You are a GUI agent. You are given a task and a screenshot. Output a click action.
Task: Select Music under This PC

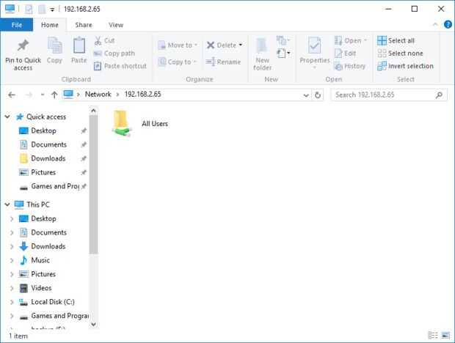[x=40, y=260]
